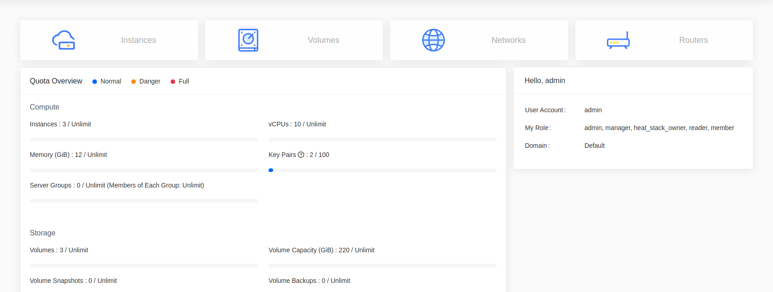This screenshot has width=773, height=292.
Task: Click the user account value 'admin'
Action: [x=593, y=110]
